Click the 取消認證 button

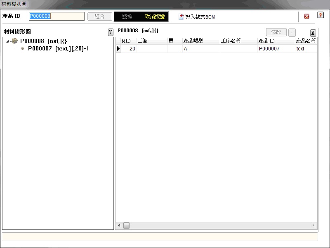point(155,17)
